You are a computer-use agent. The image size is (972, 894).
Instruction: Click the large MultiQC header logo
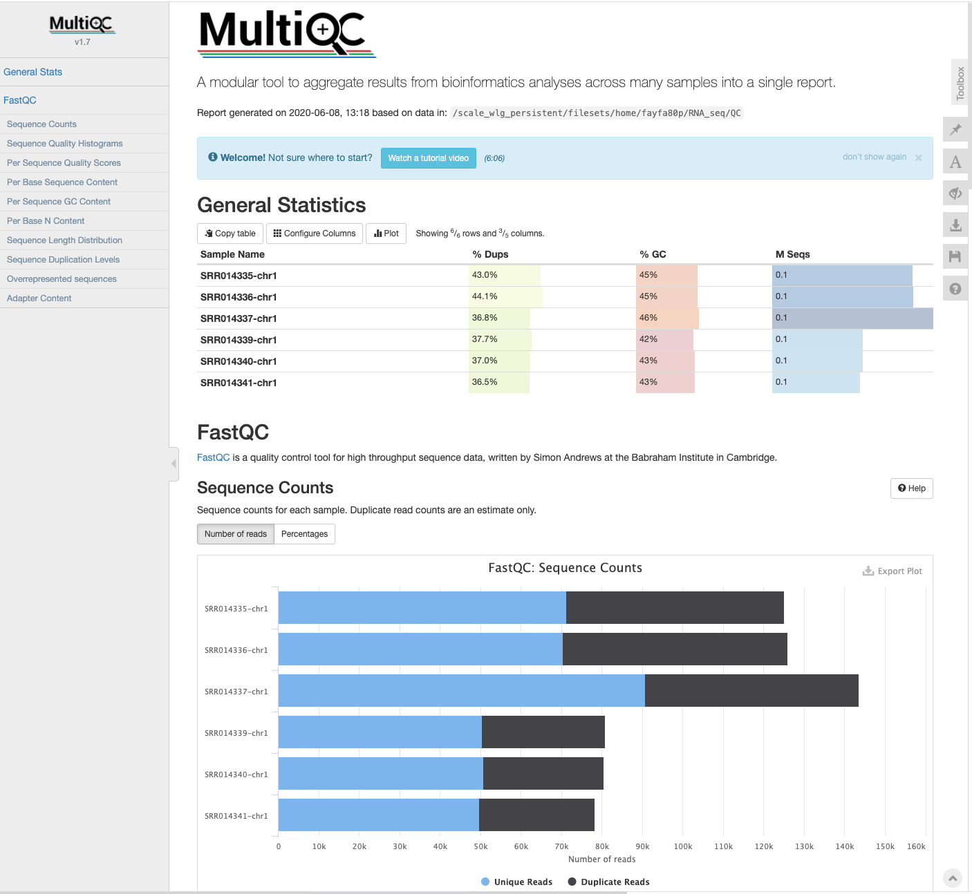(287, 33)
